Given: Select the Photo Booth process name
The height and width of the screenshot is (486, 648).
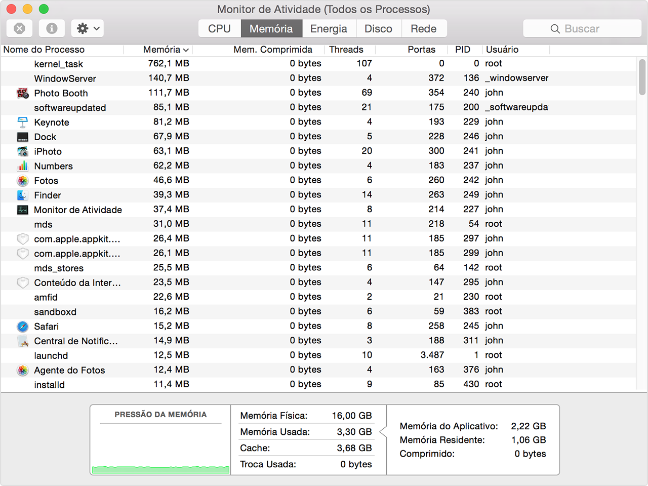Looking at the screenshot, I should (x=61, y=93).
